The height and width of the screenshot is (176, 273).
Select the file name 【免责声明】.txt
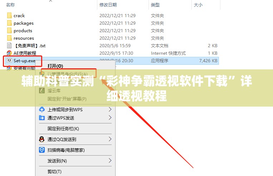point(30,46)
